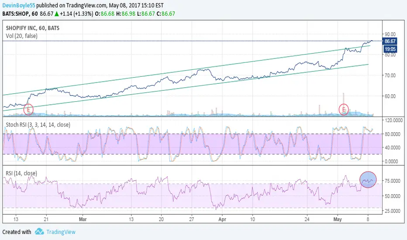Image resolution: width=407 pixels, height=240 pixels.
Task: Click the L:86.67 low value
Action: 146,14
